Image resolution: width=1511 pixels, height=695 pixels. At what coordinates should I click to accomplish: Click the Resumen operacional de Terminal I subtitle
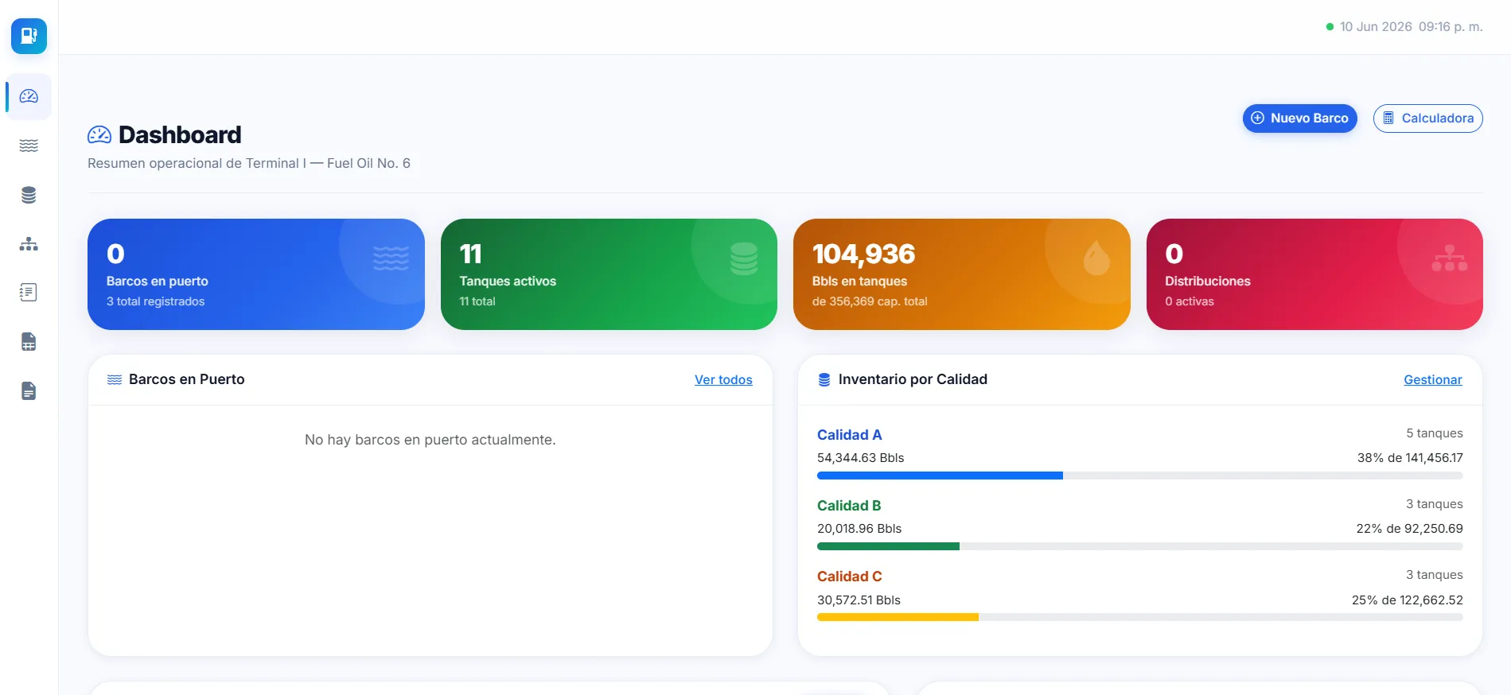click(249, 163)
